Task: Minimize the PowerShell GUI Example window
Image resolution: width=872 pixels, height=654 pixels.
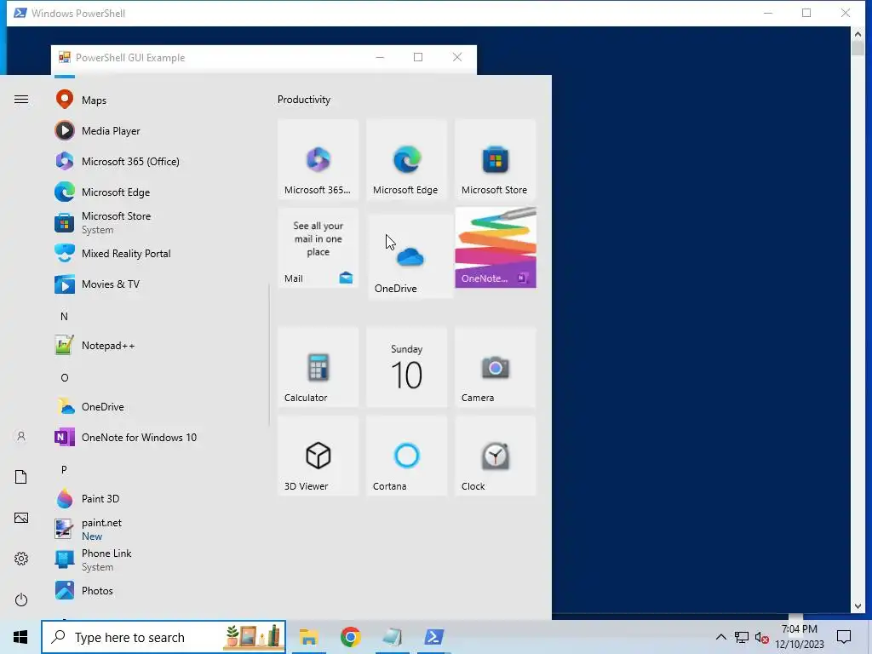Action: (x=380, y=57)
